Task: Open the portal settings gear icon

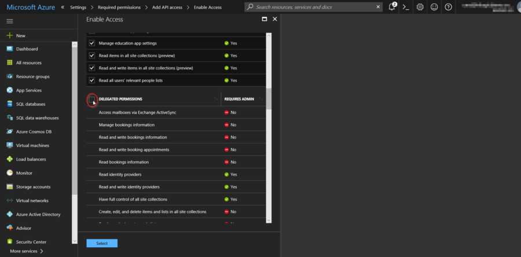Action: coord(420,7)
